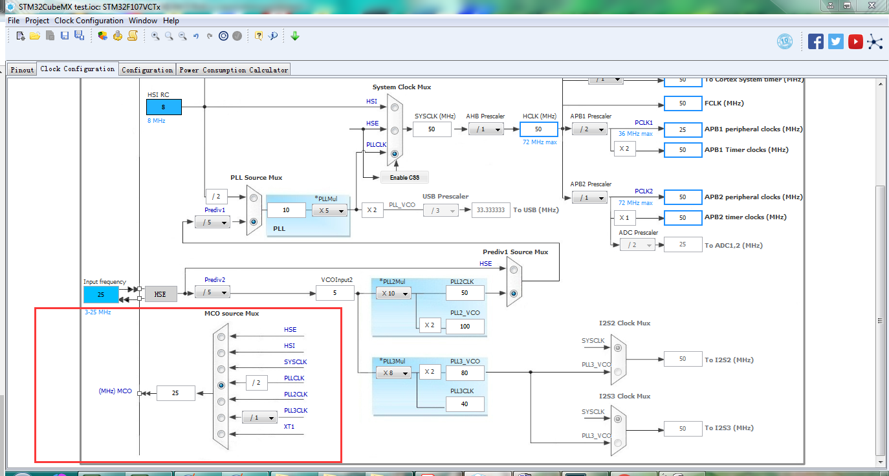Open CubeMX help
The width and height of the screenshot is (889, 476).
[259, 36]
